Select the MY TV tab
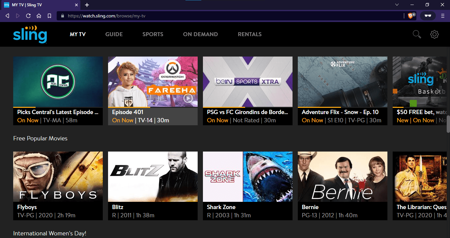 point(78,34)
